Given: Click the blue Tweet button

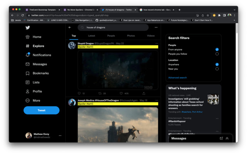Looking at the screenshot, I should [41, 110].
